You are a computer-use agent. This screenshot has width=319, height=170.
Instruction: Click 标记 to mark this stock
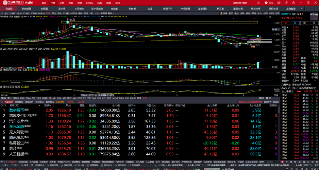coord(266,13)
